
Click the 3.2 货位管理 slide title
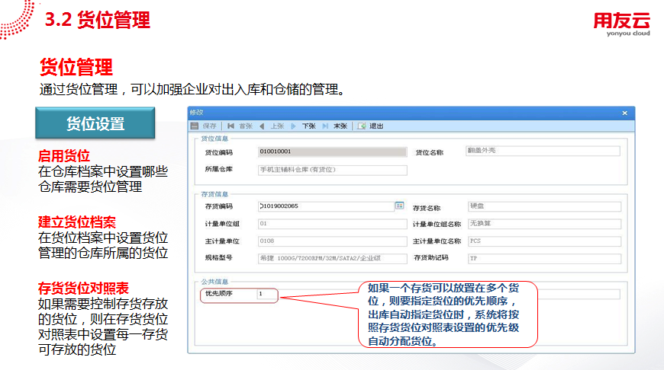98,20
